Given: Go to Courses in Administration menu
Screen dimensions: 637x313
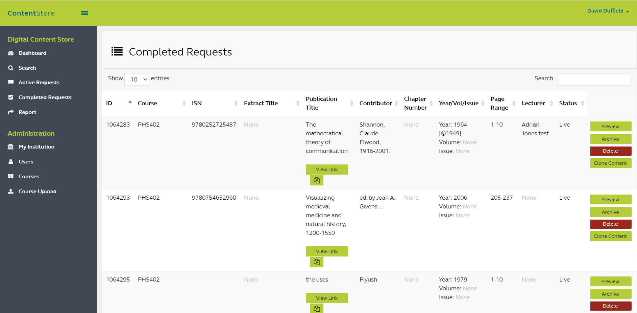Looking at the screenshot, I should pyautogui.click(x=29, y=177).
